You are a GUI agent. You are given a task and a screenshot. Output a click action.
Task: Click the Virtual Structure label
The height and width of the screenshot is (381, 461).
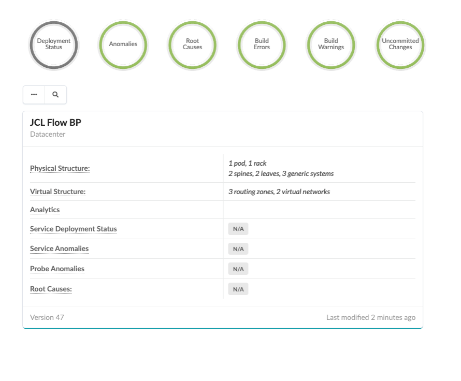tap(57, 192)
